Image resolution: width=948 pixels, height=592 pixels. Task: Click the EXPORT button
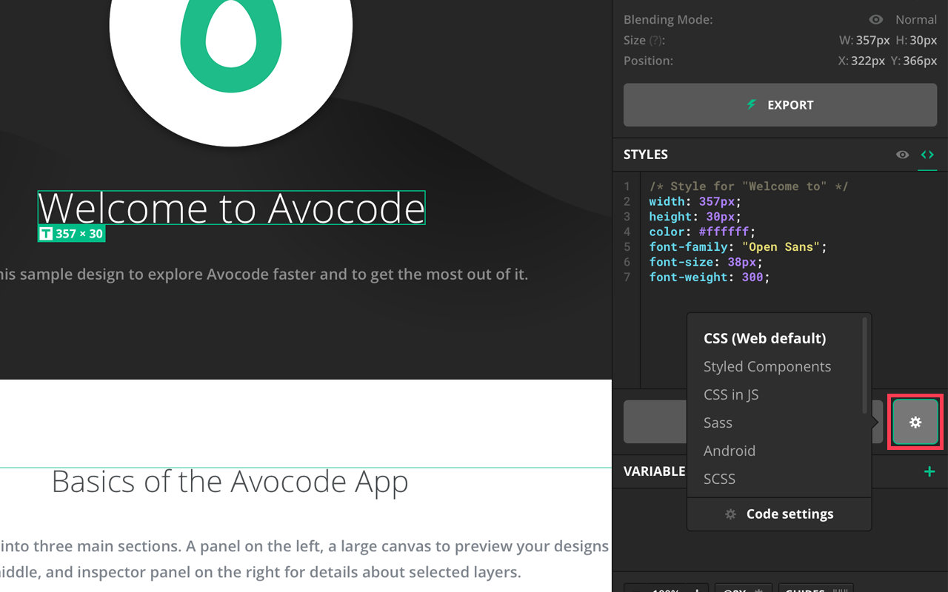click(780, 105)
